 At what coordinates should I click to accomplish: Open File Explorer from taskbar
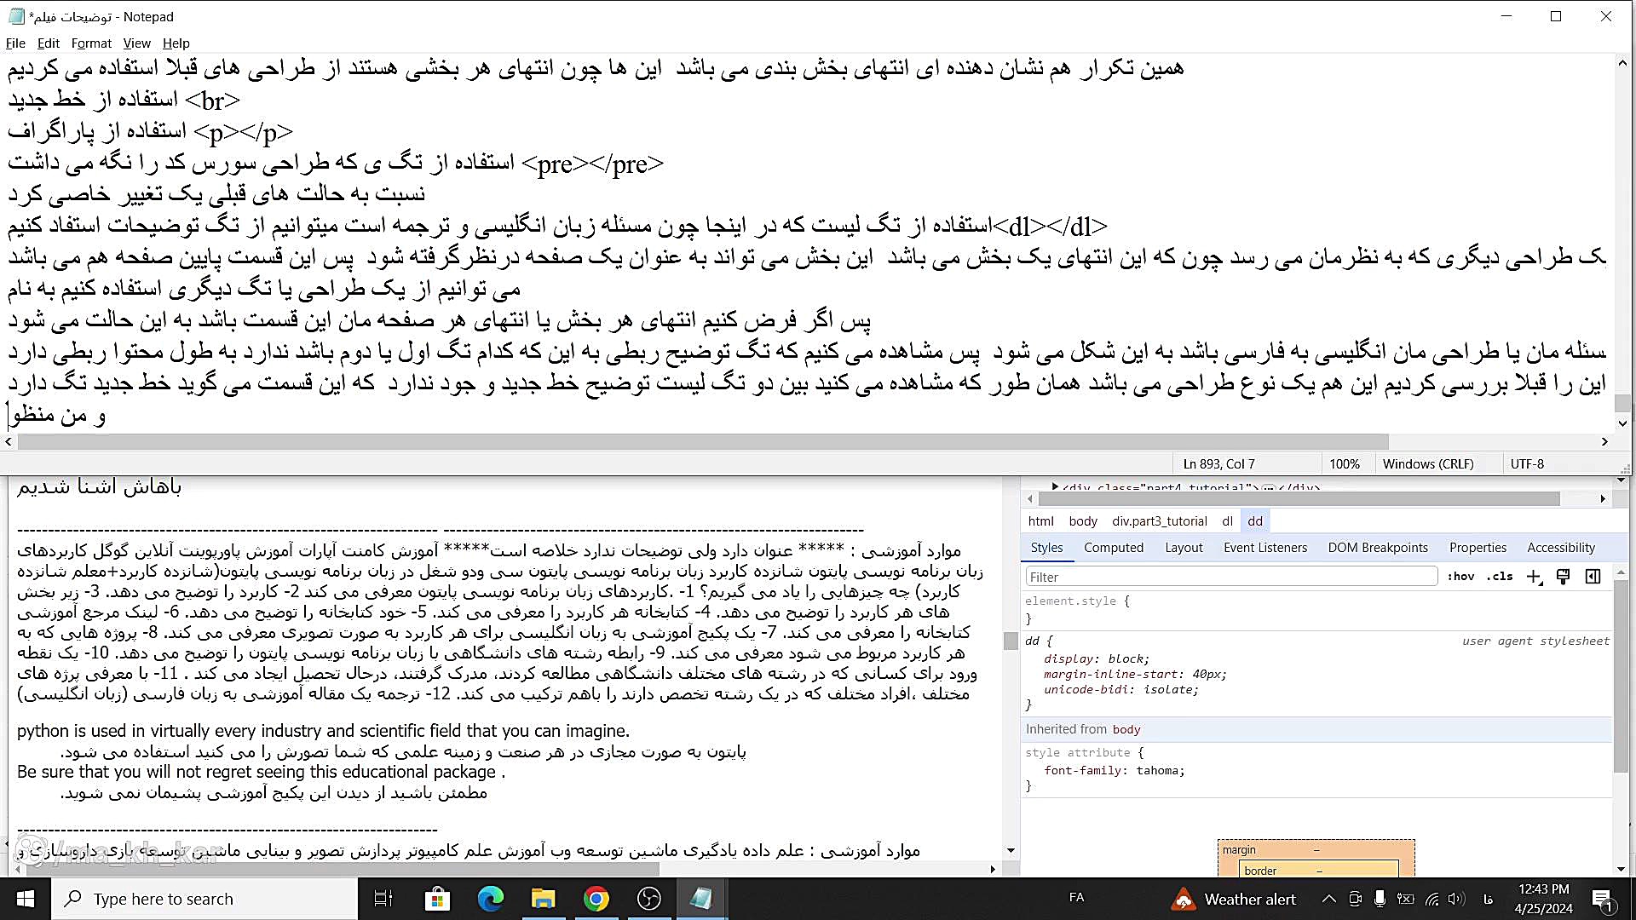[x=544, y=899]
